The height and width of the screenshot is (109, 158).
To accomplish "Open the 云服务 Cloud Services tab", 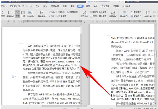I will point(116,6).
